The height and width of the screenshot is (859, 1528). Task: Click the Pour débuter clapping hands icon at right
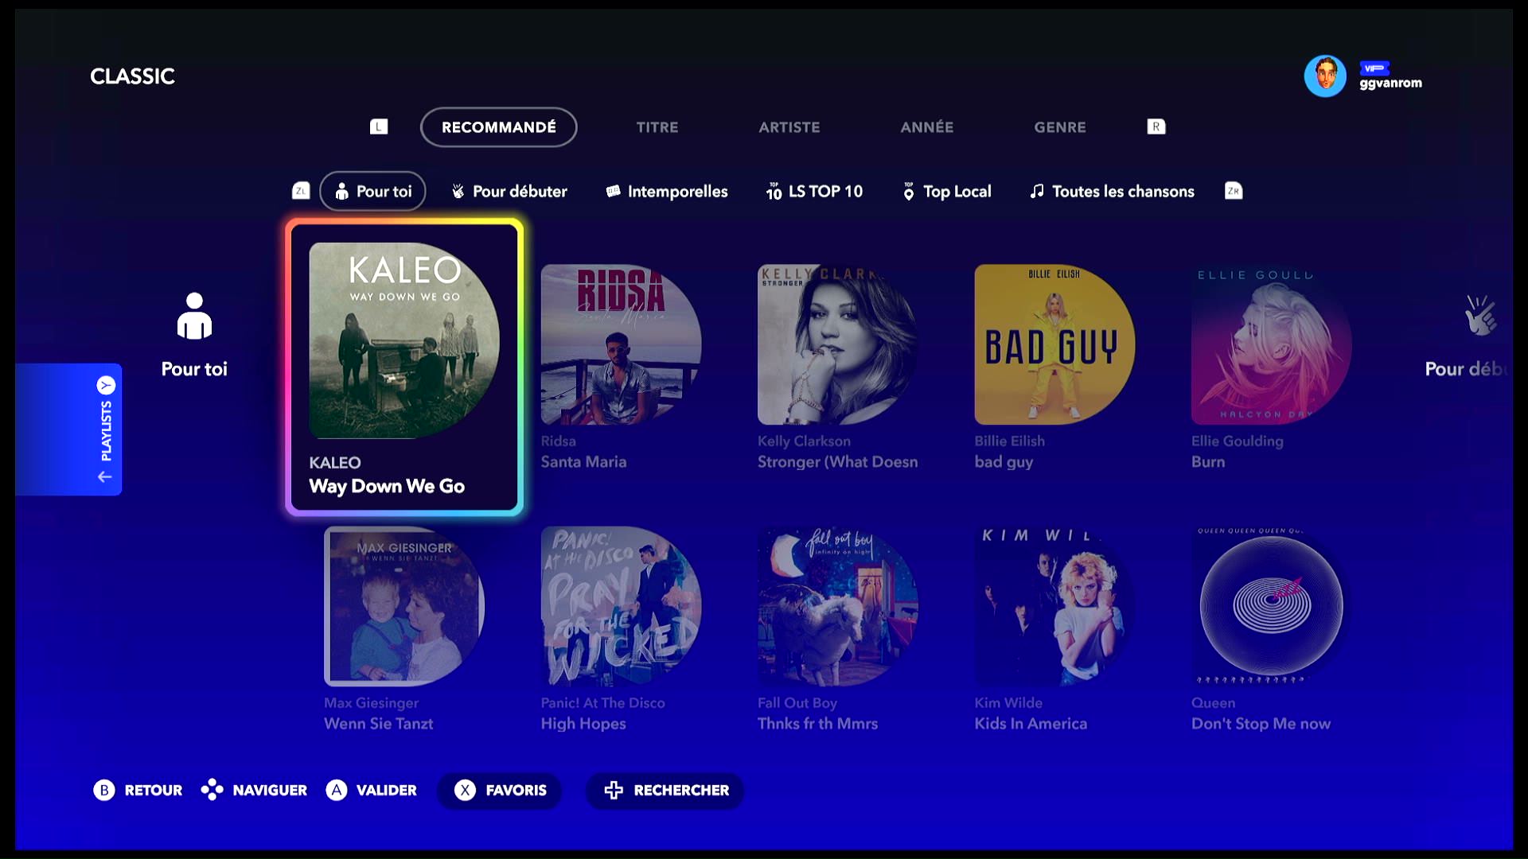pos(1481,315)
